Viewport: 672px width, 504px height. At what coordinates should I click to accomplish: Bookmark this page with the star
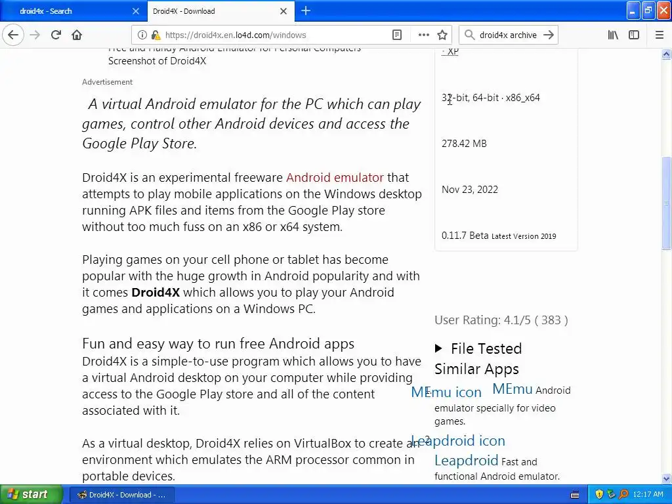pos(442,35)
